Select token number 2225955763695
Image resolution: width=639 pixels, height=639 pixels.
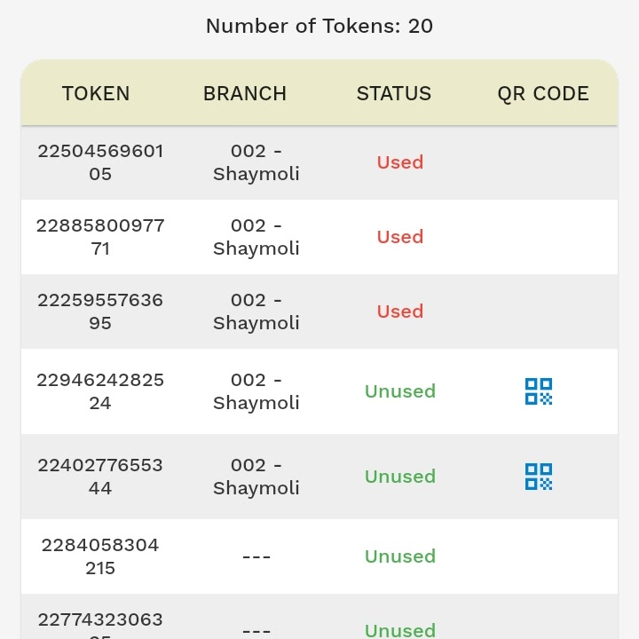point(100,312)
